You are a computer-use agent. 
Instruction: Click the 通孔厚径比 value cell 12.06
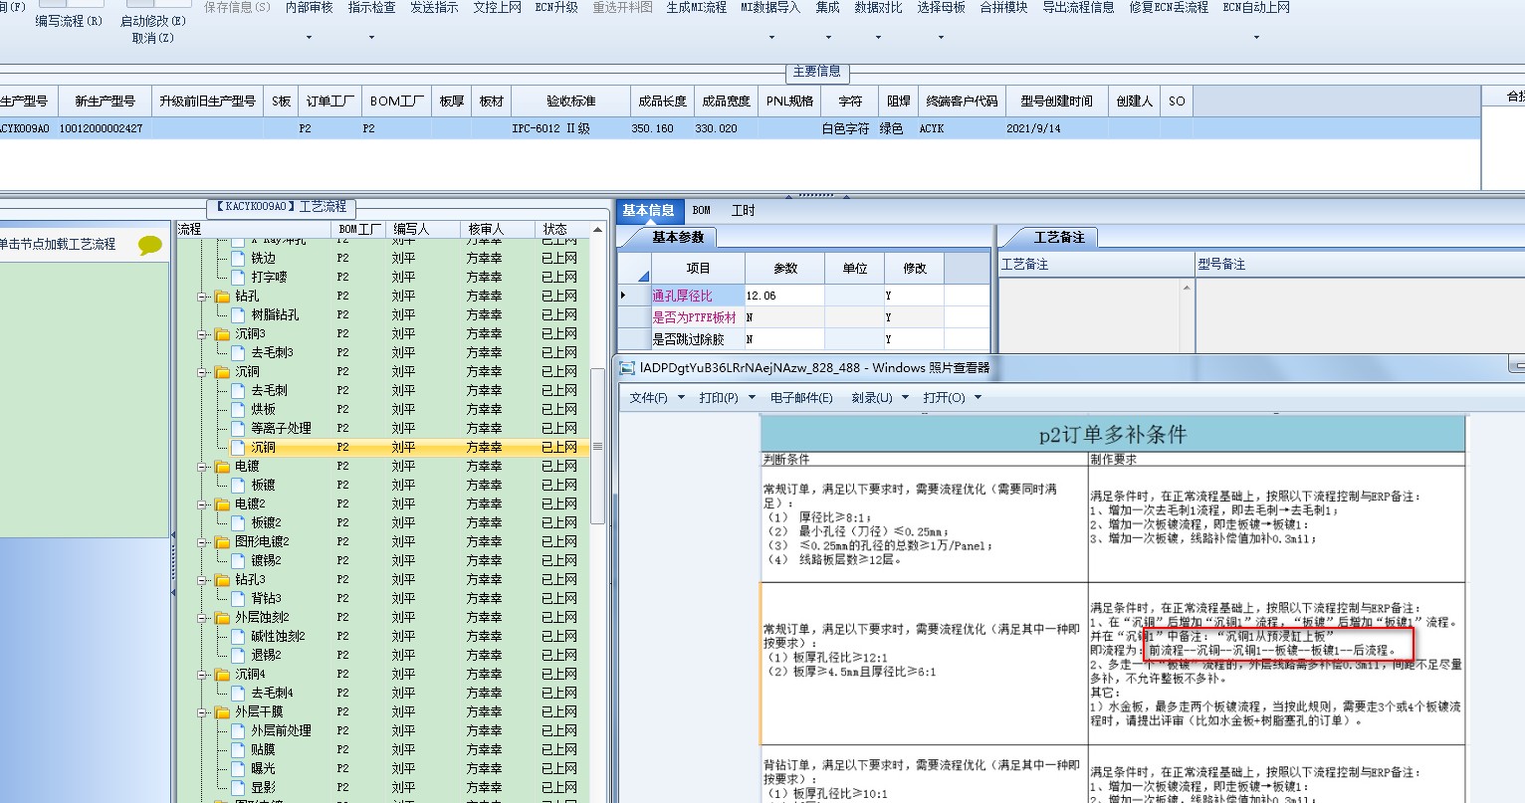click(x=784, y=296)
